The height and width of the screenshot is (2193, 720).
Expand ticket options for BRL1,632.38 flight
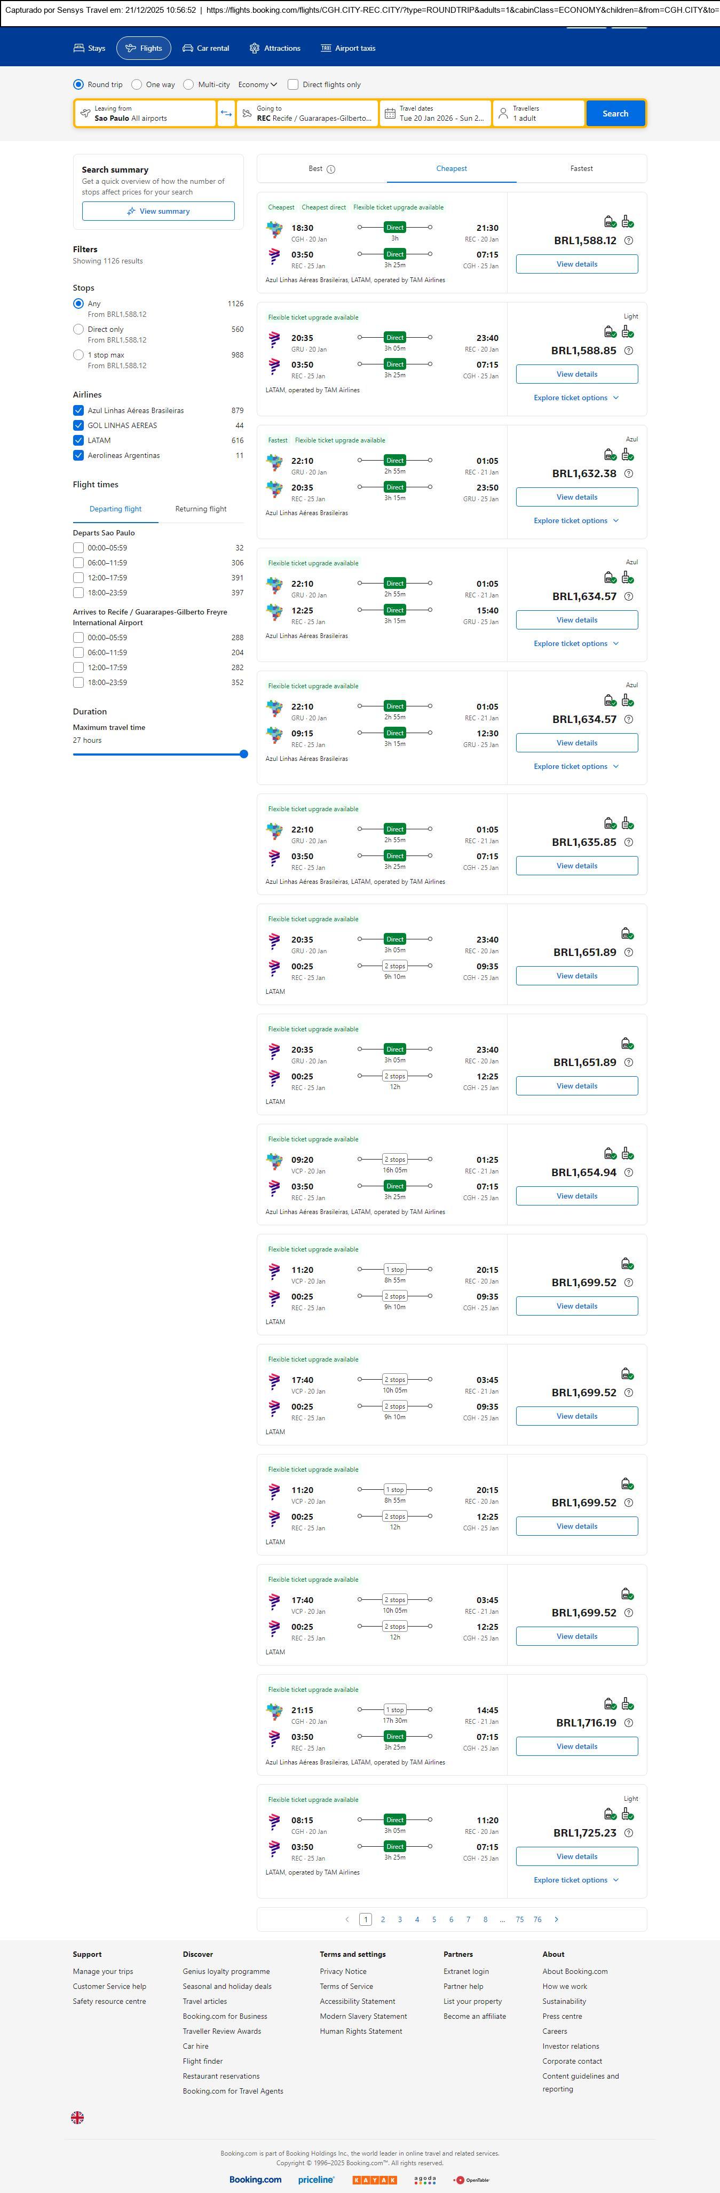coord(576,520)
